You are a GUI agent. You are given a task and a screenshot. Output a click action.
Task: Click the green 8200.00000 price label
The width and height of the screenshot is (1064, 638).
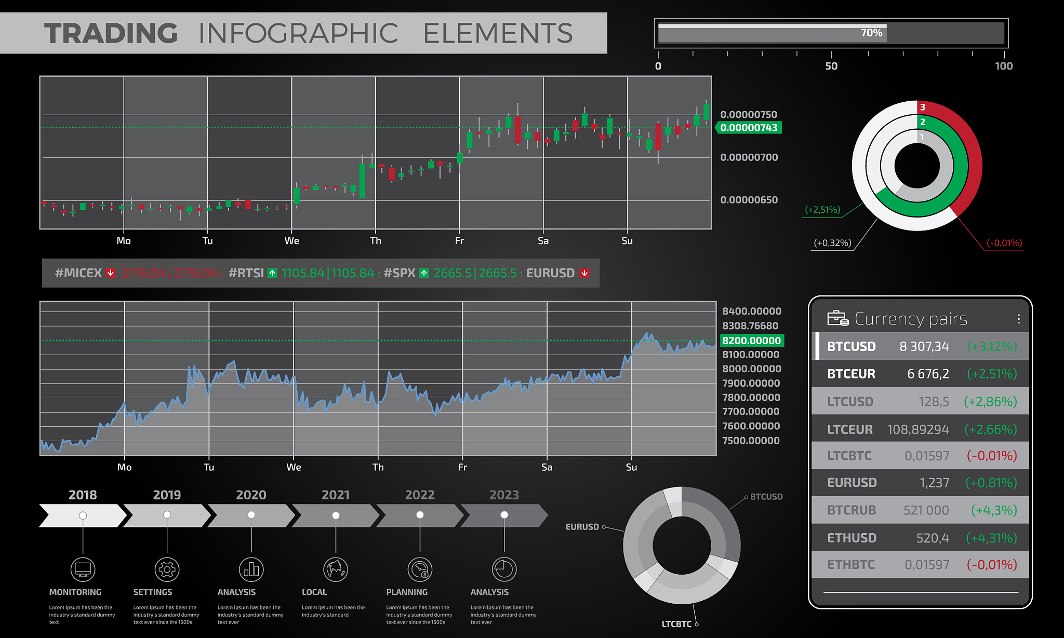click(751, 341)
